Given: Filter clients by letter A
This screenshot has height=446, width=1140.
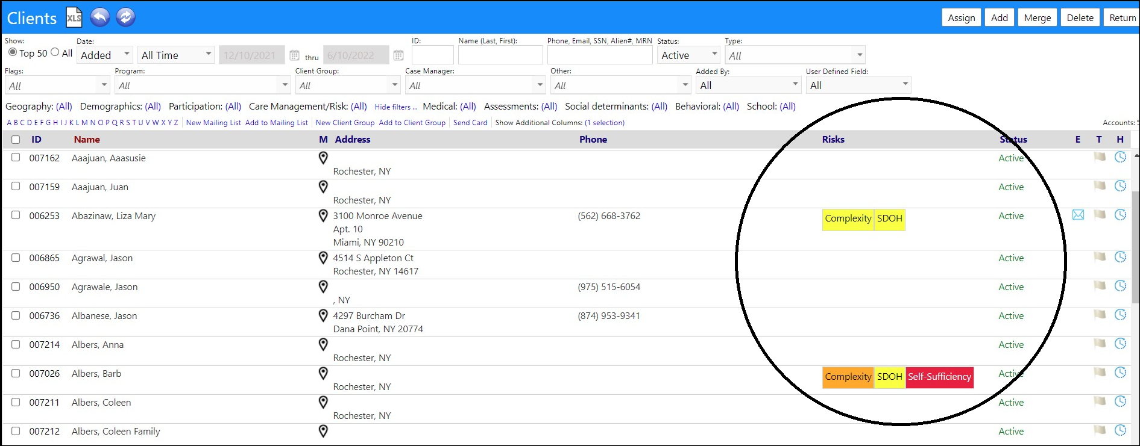Looking at the screenshot, I should (x=9, y=123).
